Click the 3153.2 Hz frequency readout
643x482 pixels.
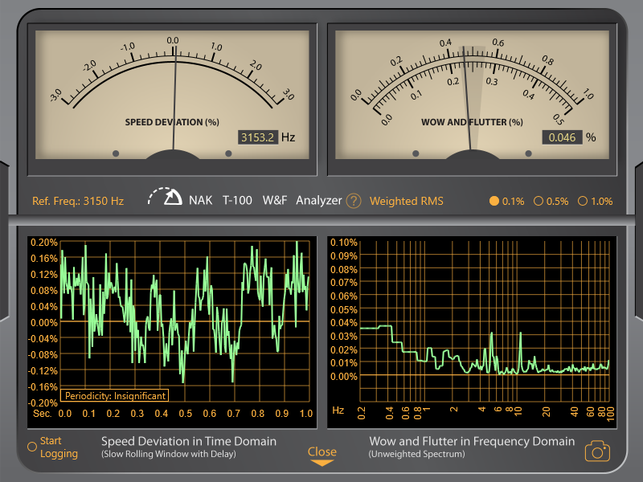pyautogui.click(x=257, y=137)
